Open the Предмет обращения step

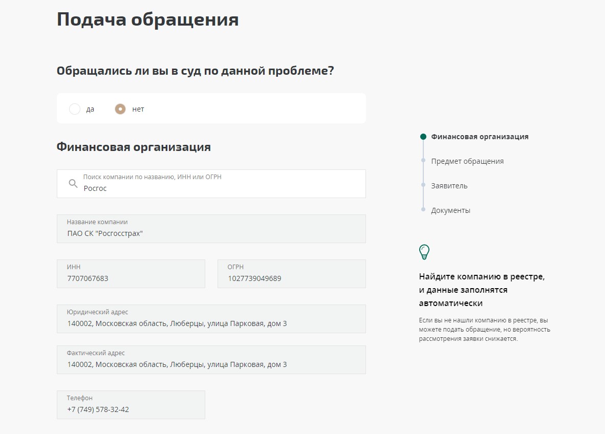(467, 161)
